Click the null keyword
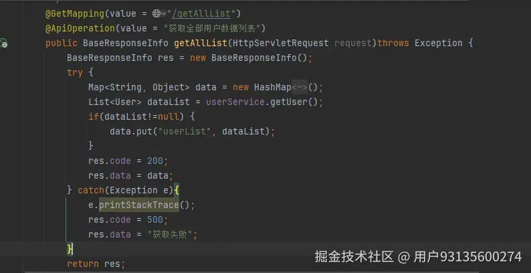The image size is (531, 273). (x=169, y=117)
